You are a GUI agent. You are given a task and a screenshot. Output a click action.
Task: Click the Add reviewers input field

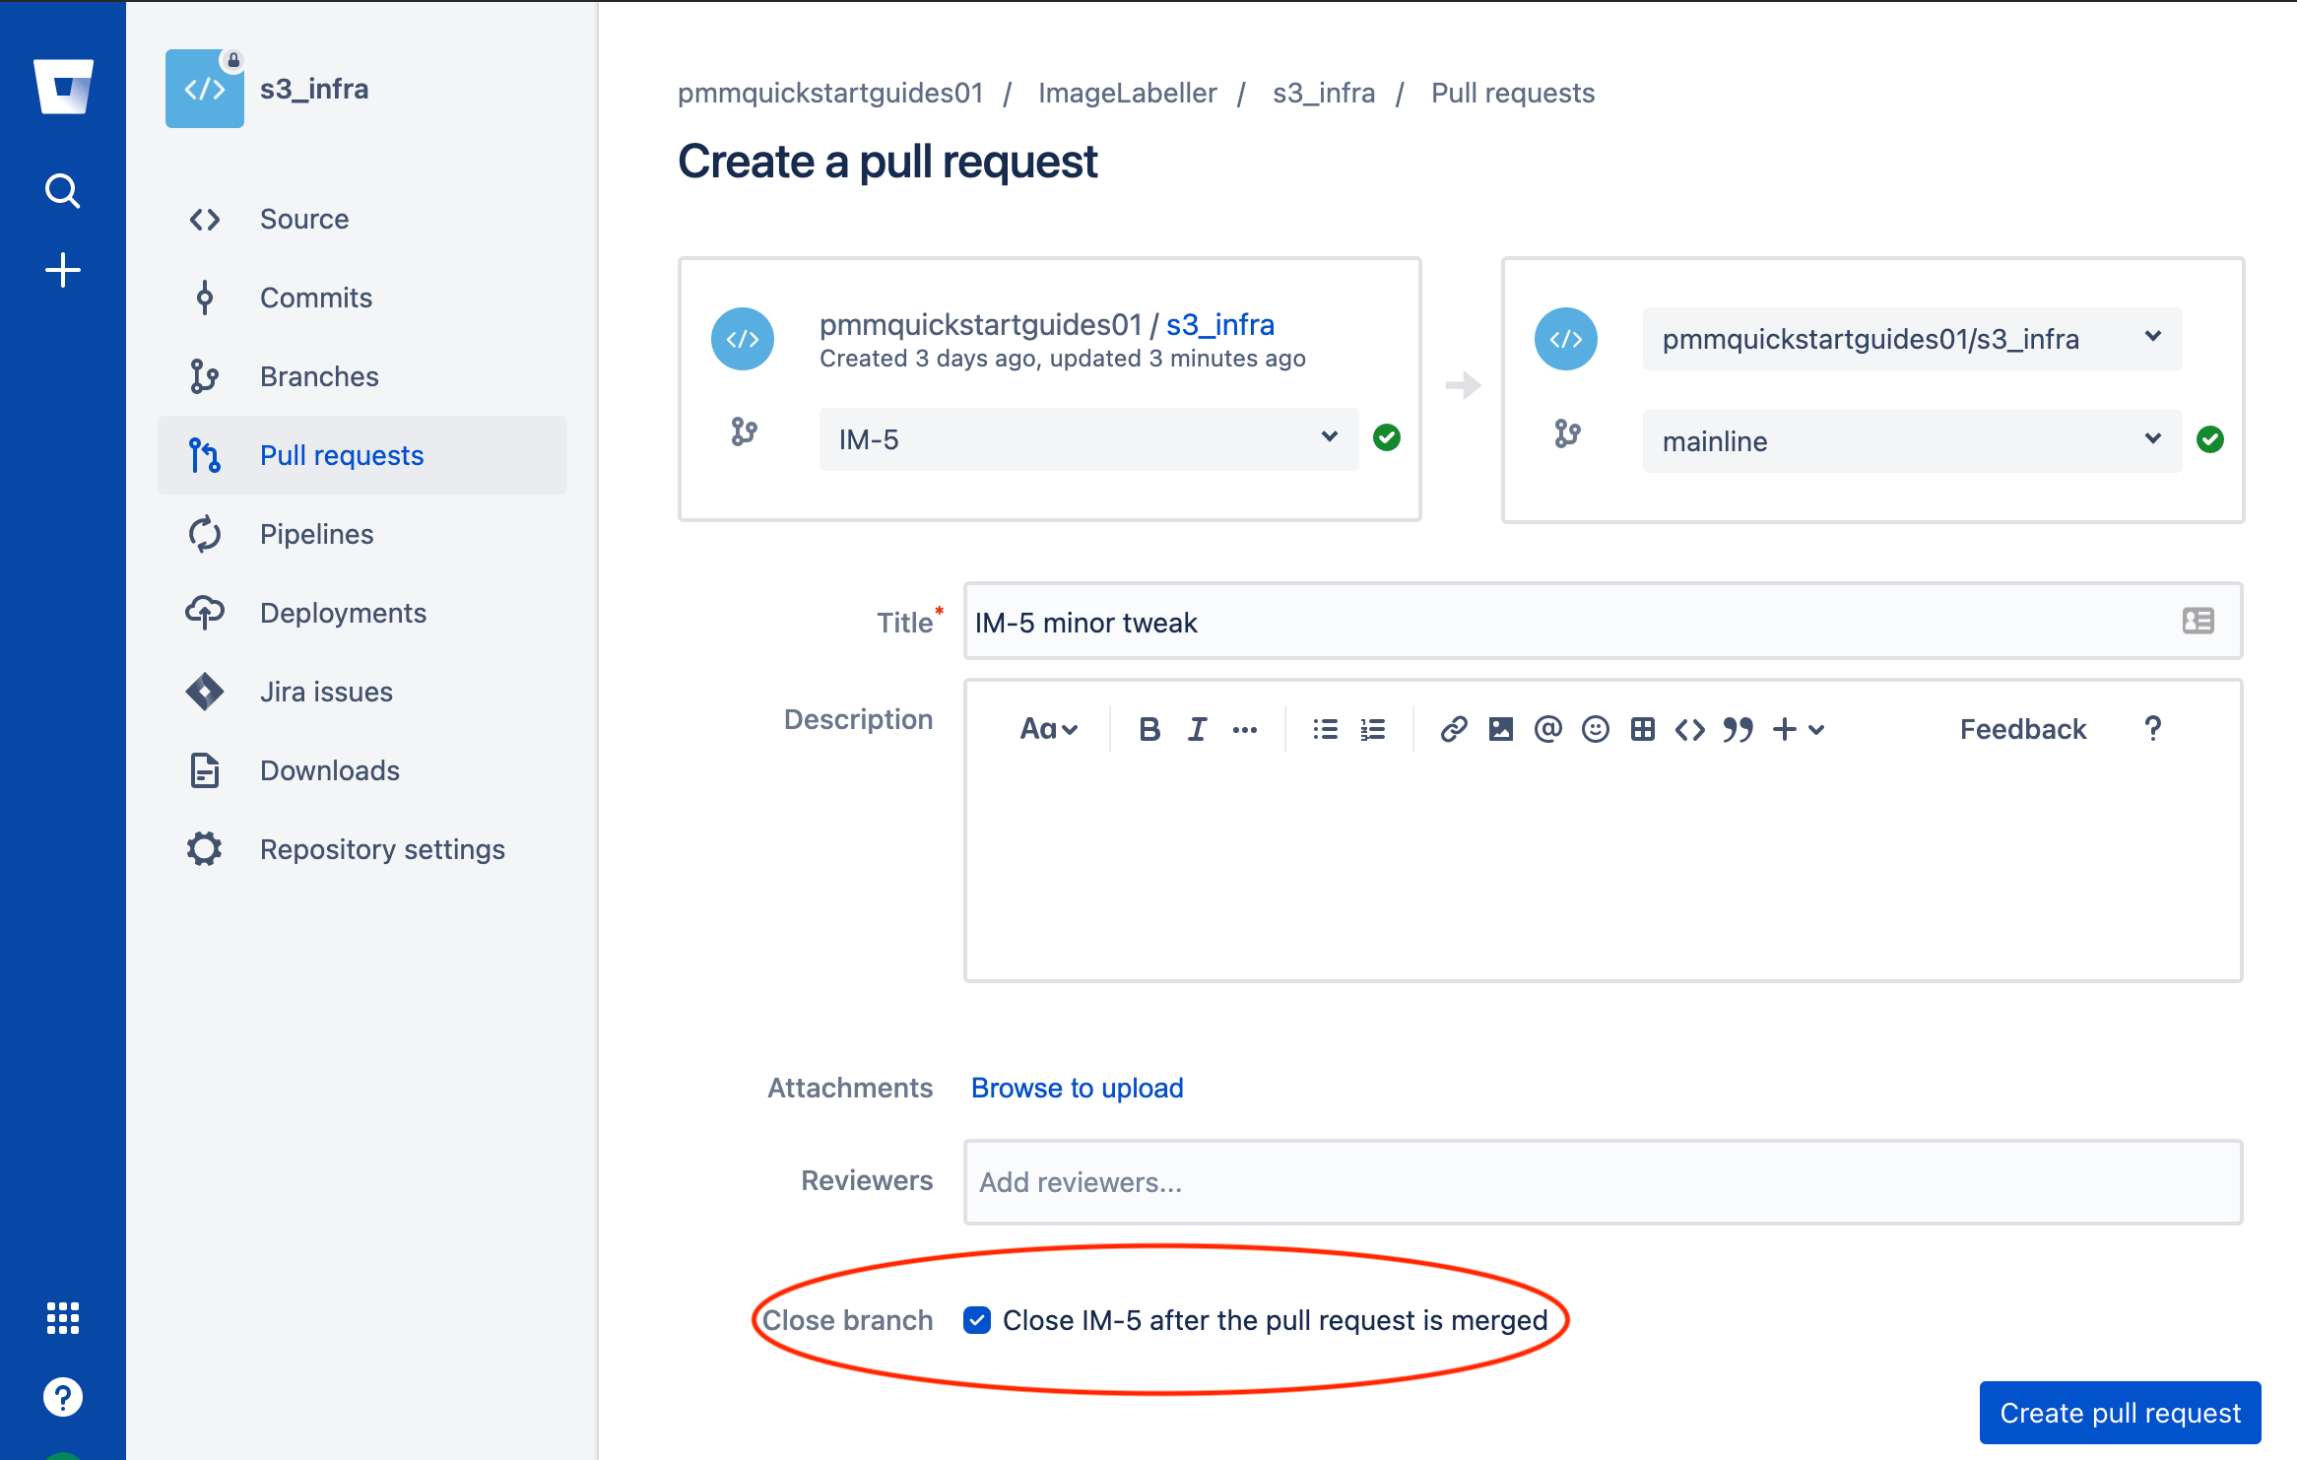point(1604,1180)
